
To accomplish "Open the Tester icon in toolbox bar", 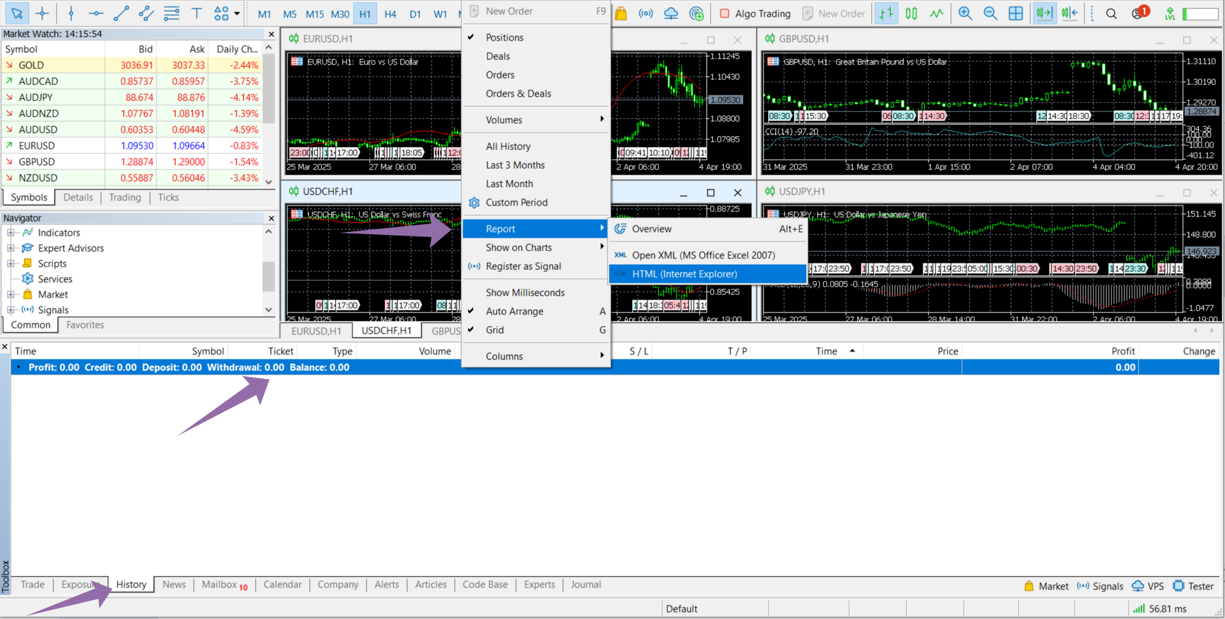I will [x=1193, y=586].
